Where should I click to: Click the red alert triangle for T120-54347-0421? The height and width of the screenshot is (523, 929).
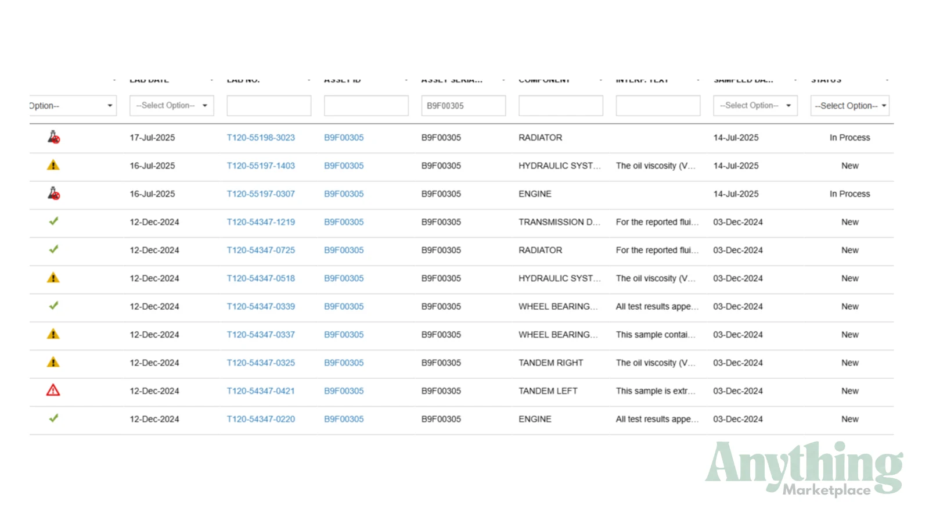coord(53,390)
